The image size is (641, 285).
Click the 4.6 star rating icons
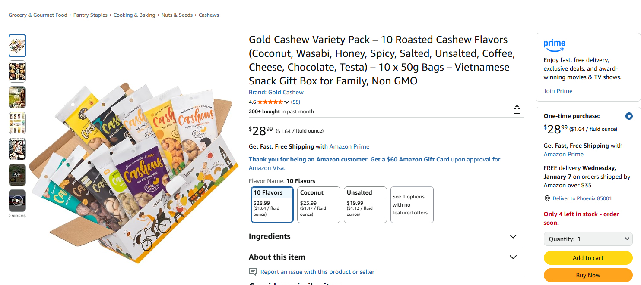coord(270,102)
